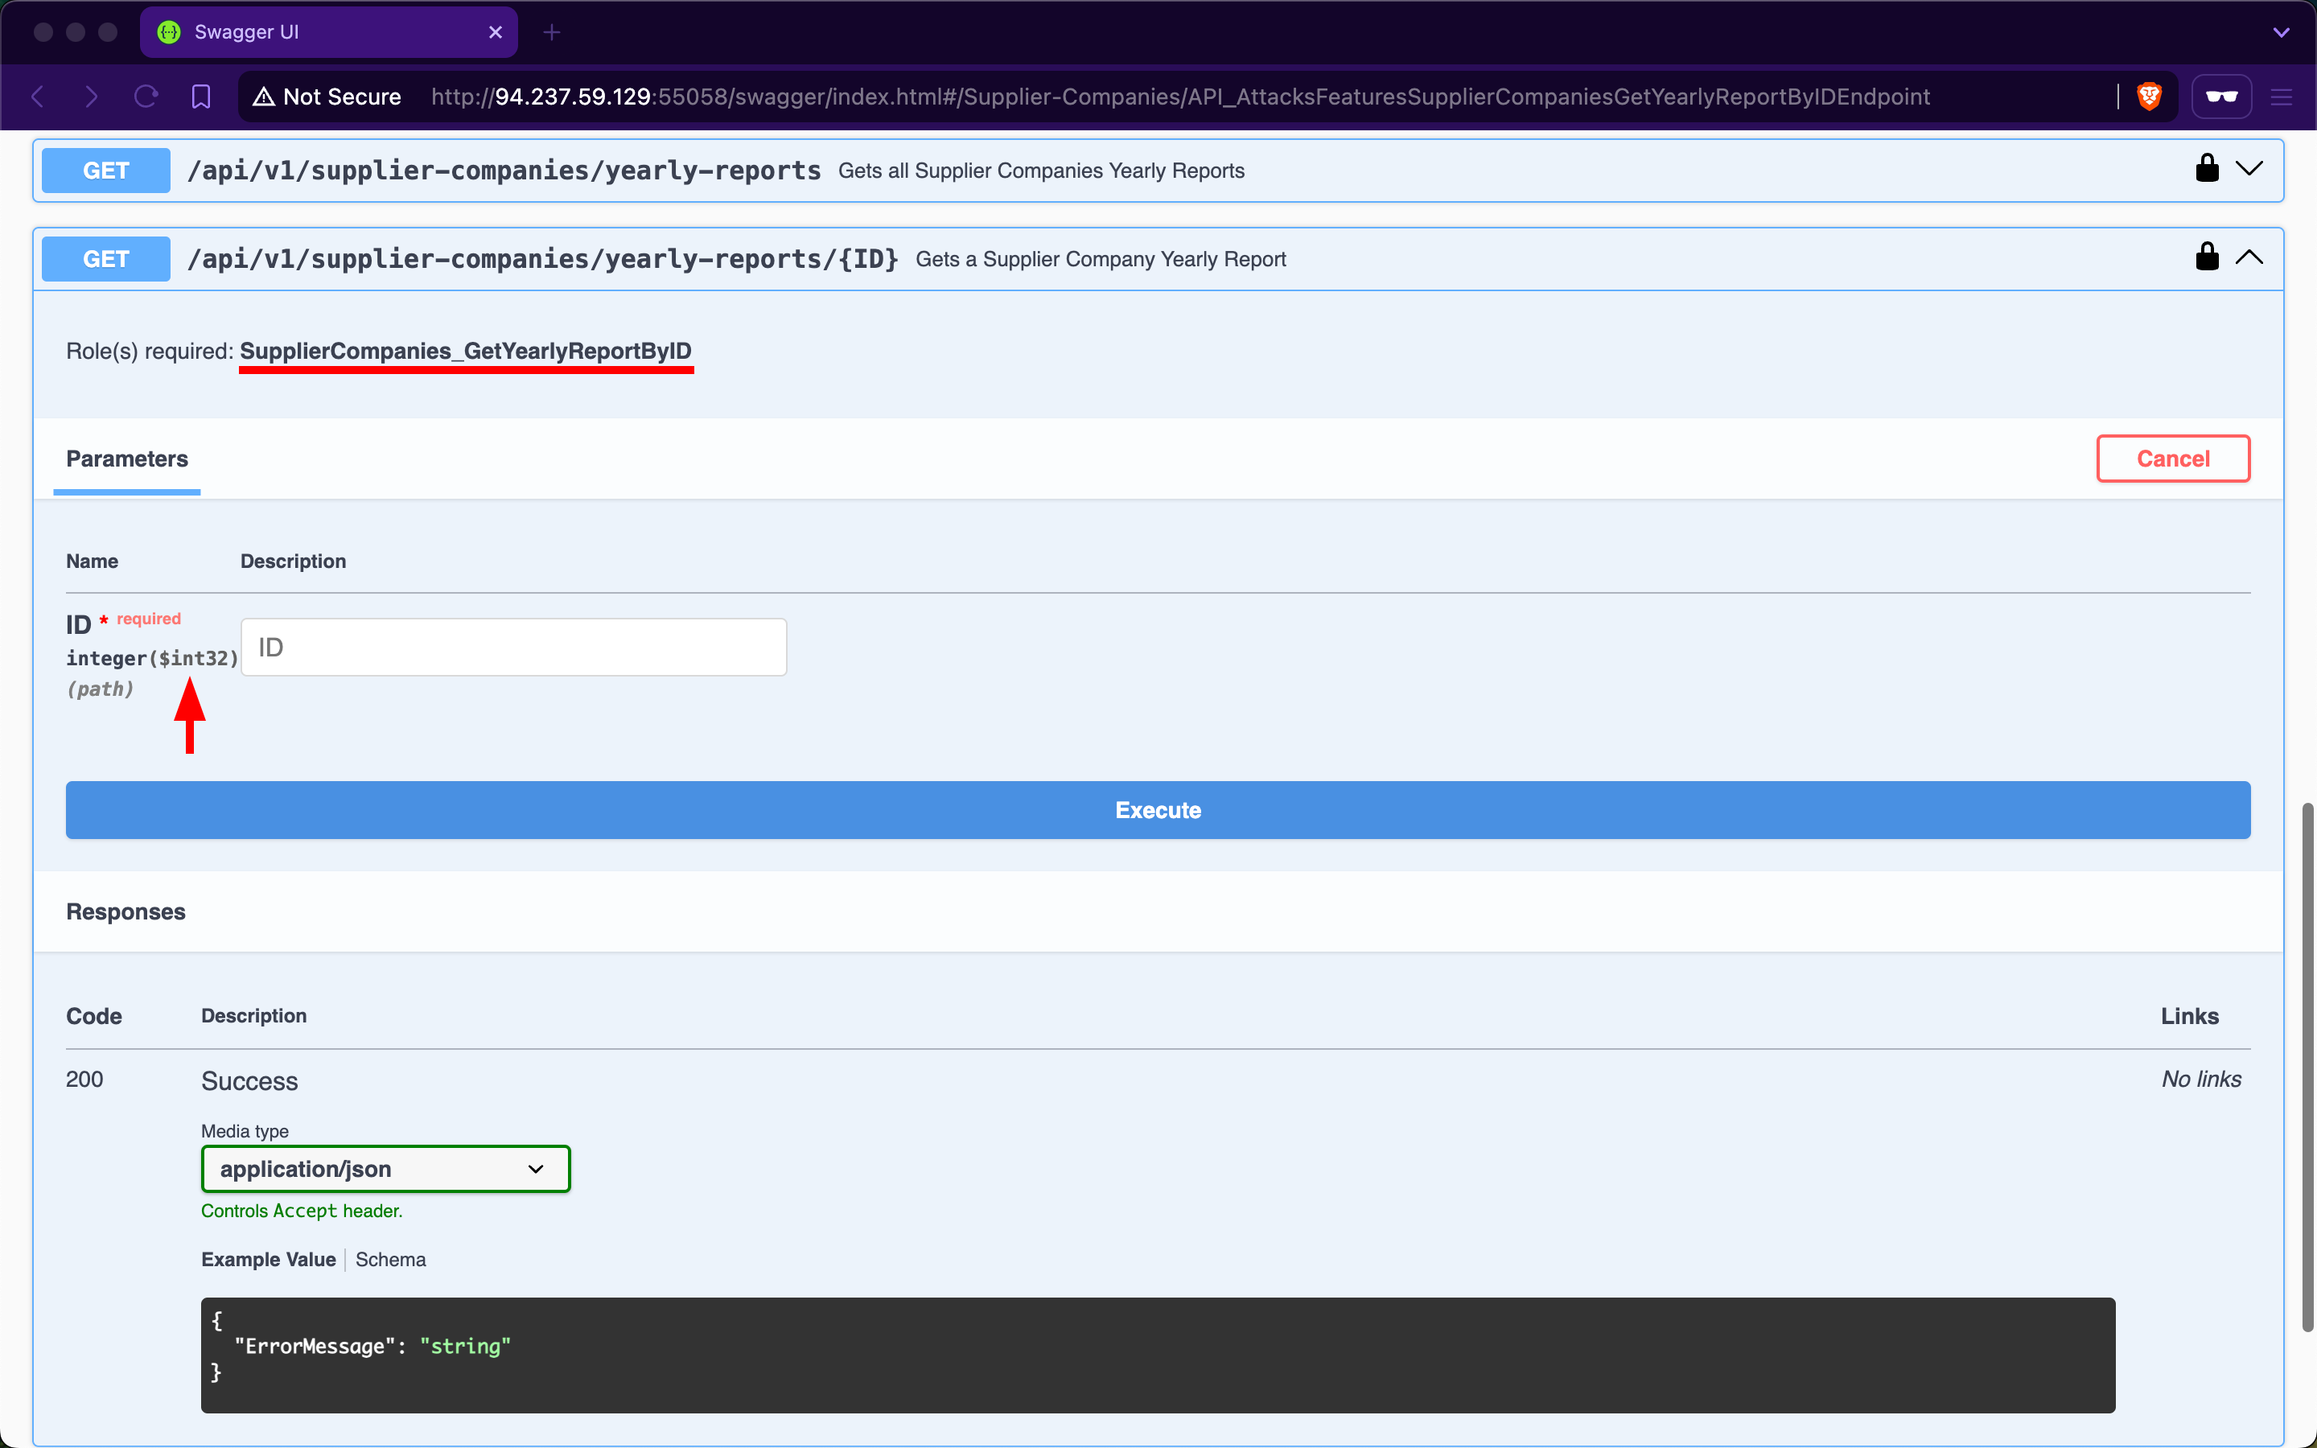Click the Not Secure warning indicator
The width and height of the screenshot is (2317, 1448).
click(x=327, y=97)
